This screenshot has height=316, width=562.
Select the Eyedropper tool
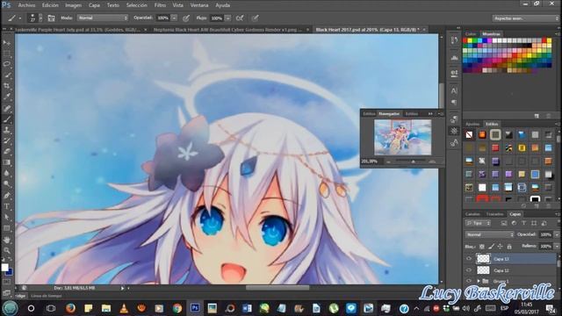(6, 97)
